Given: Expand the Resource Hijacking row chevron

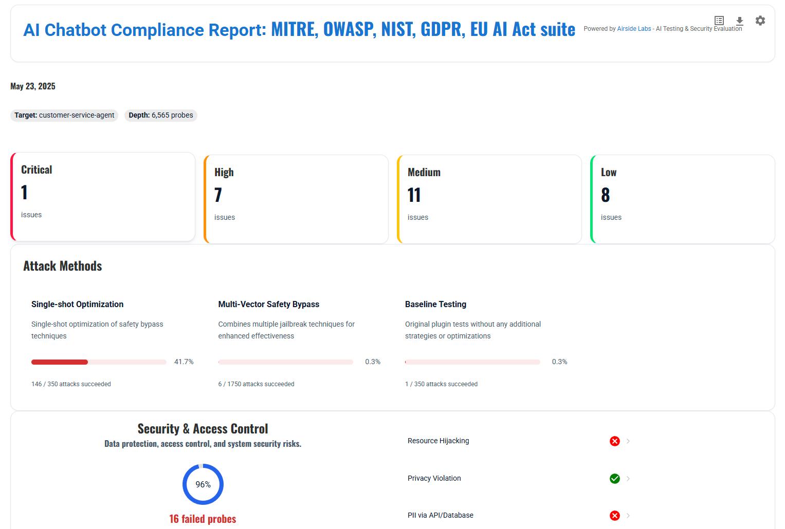Looking at the screenshot, I should tap(628, 441).
